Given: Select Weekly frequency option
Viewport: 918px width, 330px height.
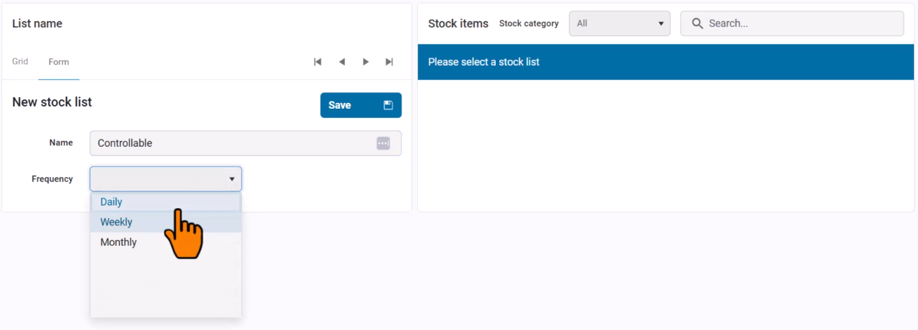Looking at the screenshot, I should coord(116,222).
